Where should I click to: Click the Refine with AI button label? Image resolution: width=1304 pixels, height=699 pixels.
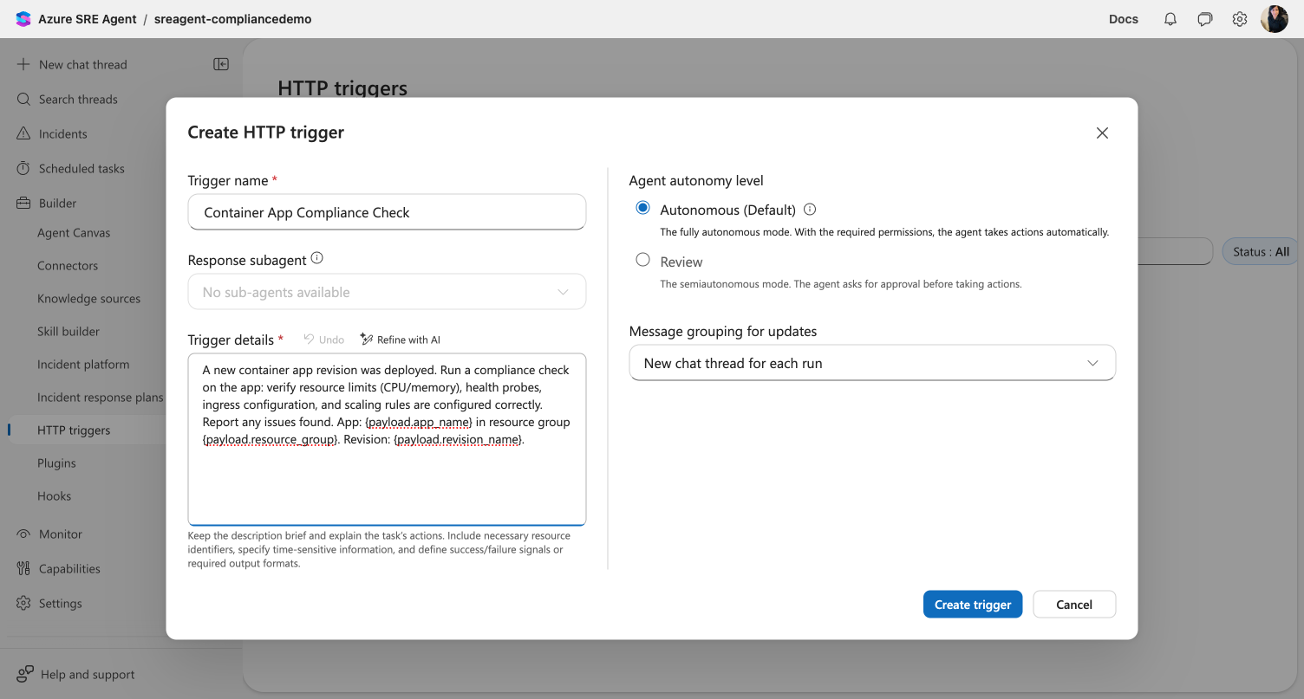coord(408,340)
